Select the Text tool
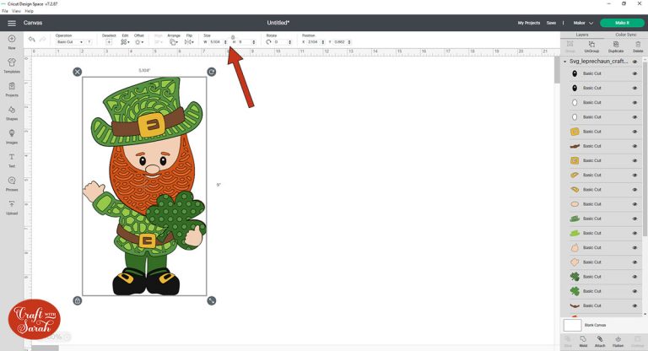This screenshot has height=351, width=648. (x=12, y=158)
